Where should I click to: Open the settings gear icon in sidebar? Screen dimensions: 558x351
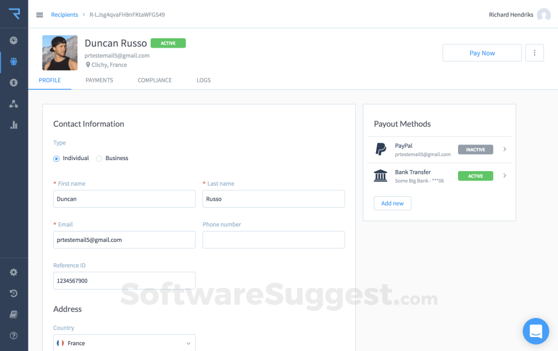click(x=13, y=272)
